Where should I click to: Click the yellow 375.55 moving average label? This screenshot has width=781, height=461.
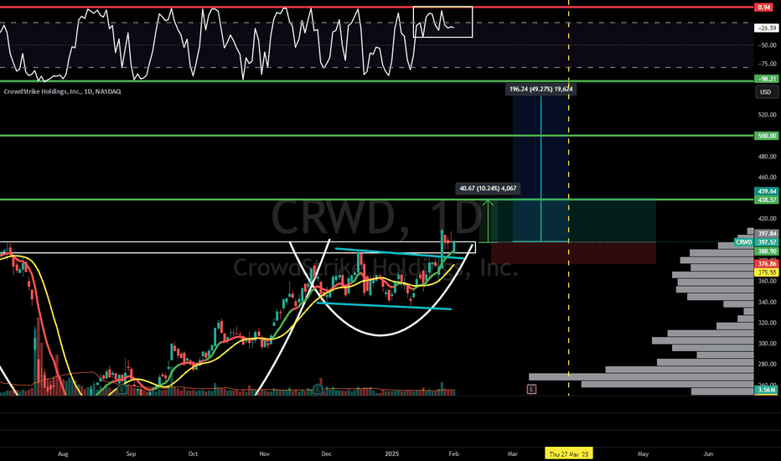tap(766, 272)
